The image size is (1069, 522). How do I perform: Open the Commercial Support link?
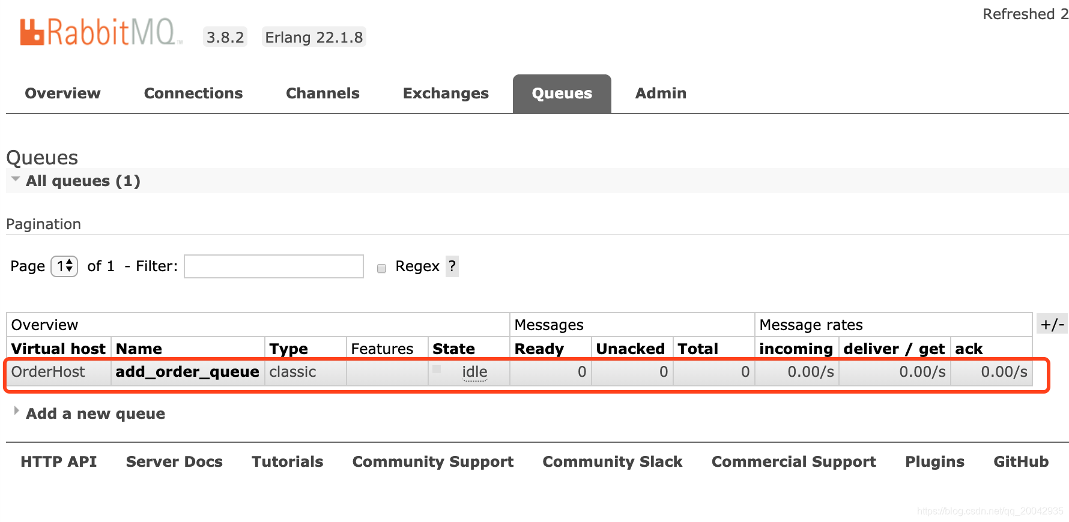click(x=794, y=462)
